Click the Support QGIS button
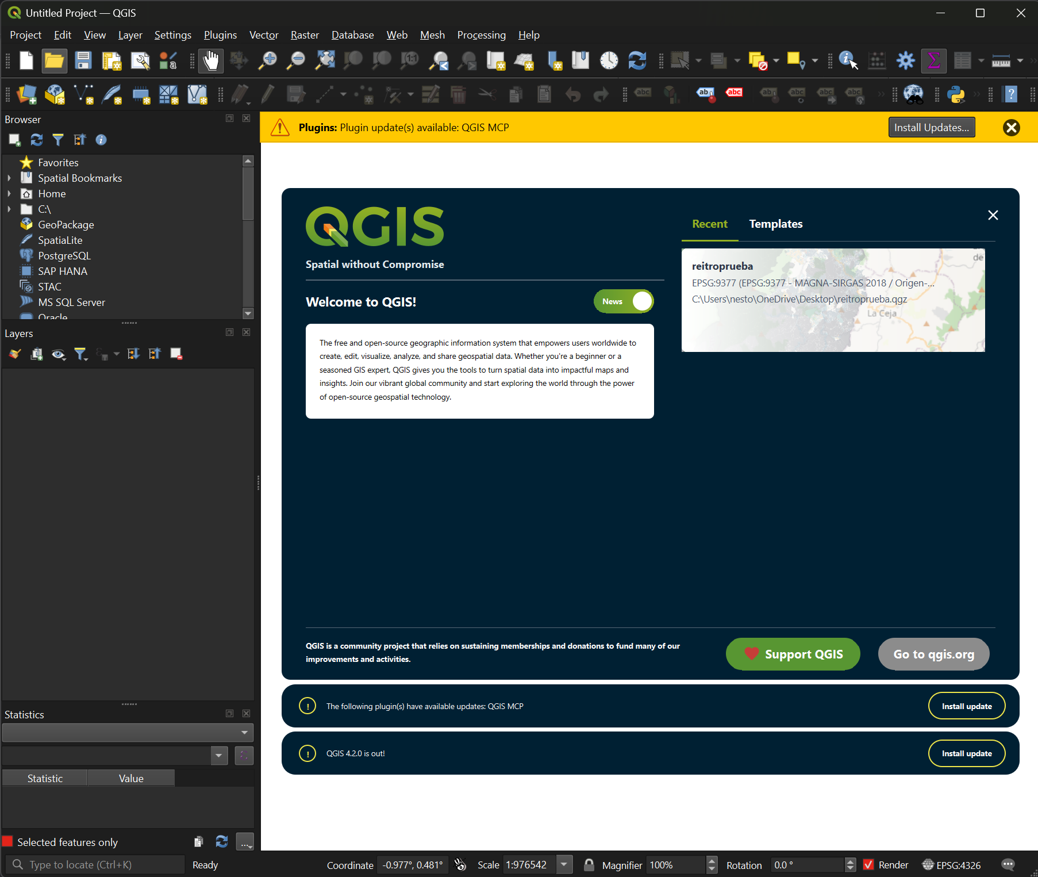1038x877 pixels. pos(793,654)
